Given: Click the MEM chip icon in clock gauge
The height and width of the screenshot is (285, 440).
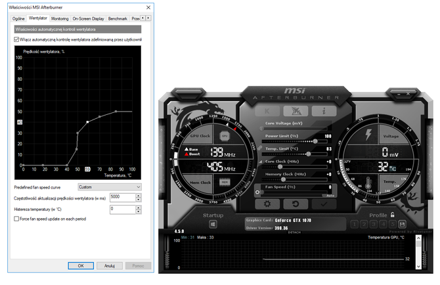Looking at the screenshot, I should pyautogui.click(x=225, y=182).
